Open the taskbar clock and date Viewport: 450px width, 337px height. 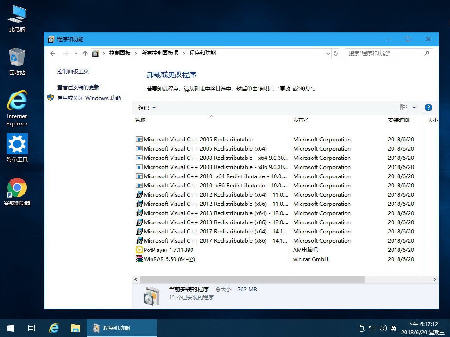click(423, 328)
